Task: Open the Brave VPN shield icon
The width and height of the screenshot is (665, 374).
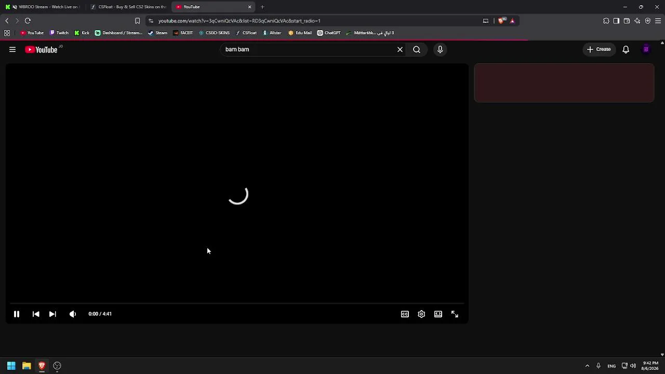Action: [648, 21]
